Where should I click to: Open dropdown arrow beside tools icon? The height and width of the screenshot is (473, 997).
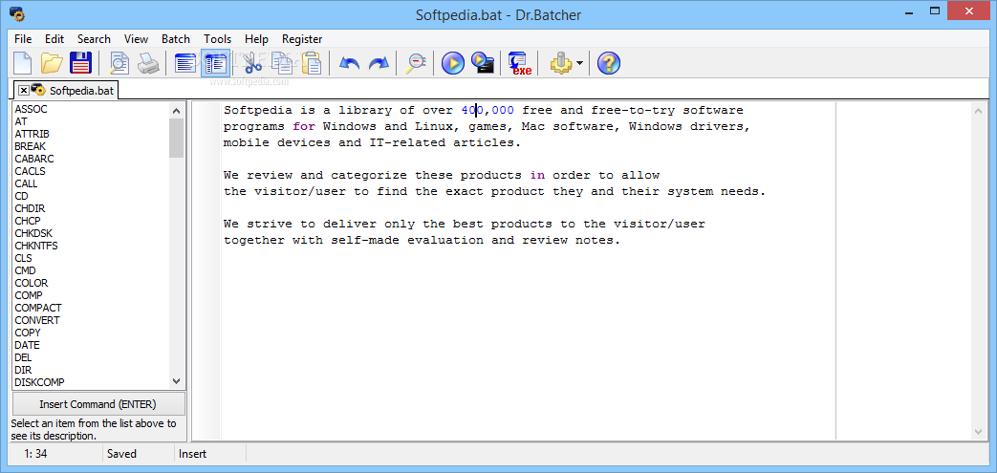[579, 63]
